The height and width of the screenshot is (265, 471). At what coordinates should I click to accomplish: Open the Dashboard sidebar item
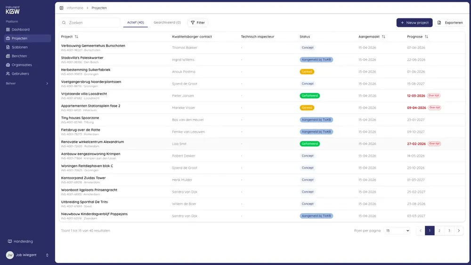click(x=27, y=29)
